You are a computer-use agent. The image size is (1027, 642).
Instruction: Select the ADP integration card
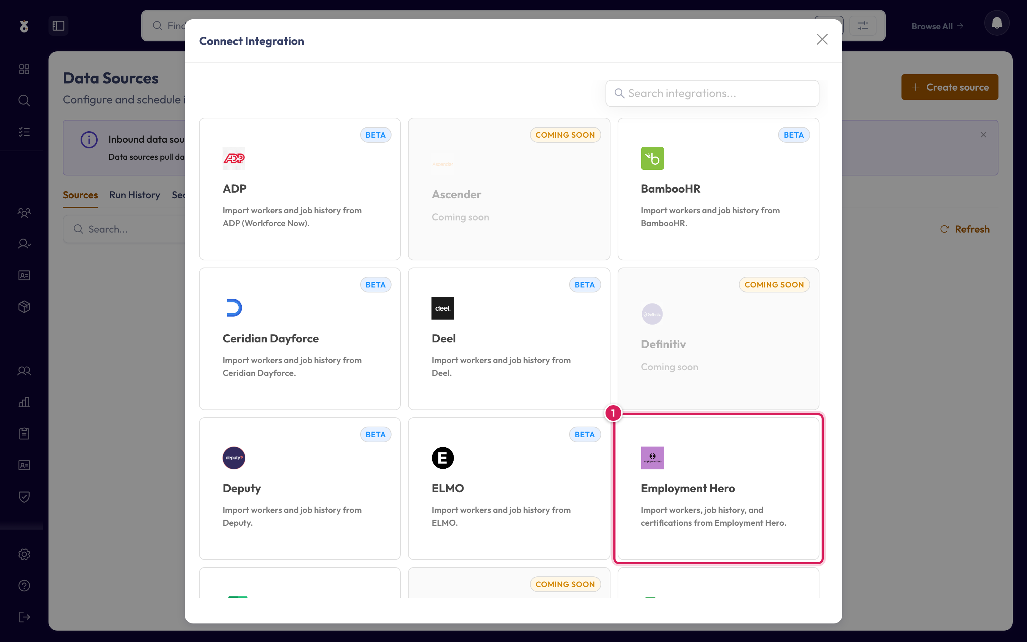pos(300,189)
